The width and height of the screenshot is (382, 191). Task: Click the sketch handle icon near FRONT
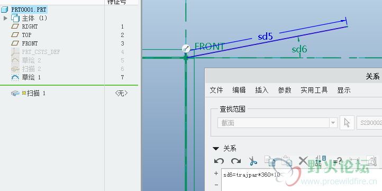point(186,49)
